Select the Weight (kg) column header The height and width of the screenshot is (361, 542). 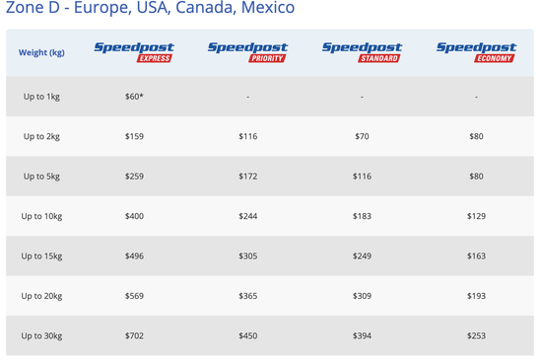click(x=41, y=52)
